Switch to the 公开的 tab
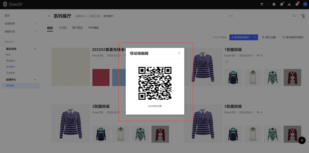 click(62, 28)
